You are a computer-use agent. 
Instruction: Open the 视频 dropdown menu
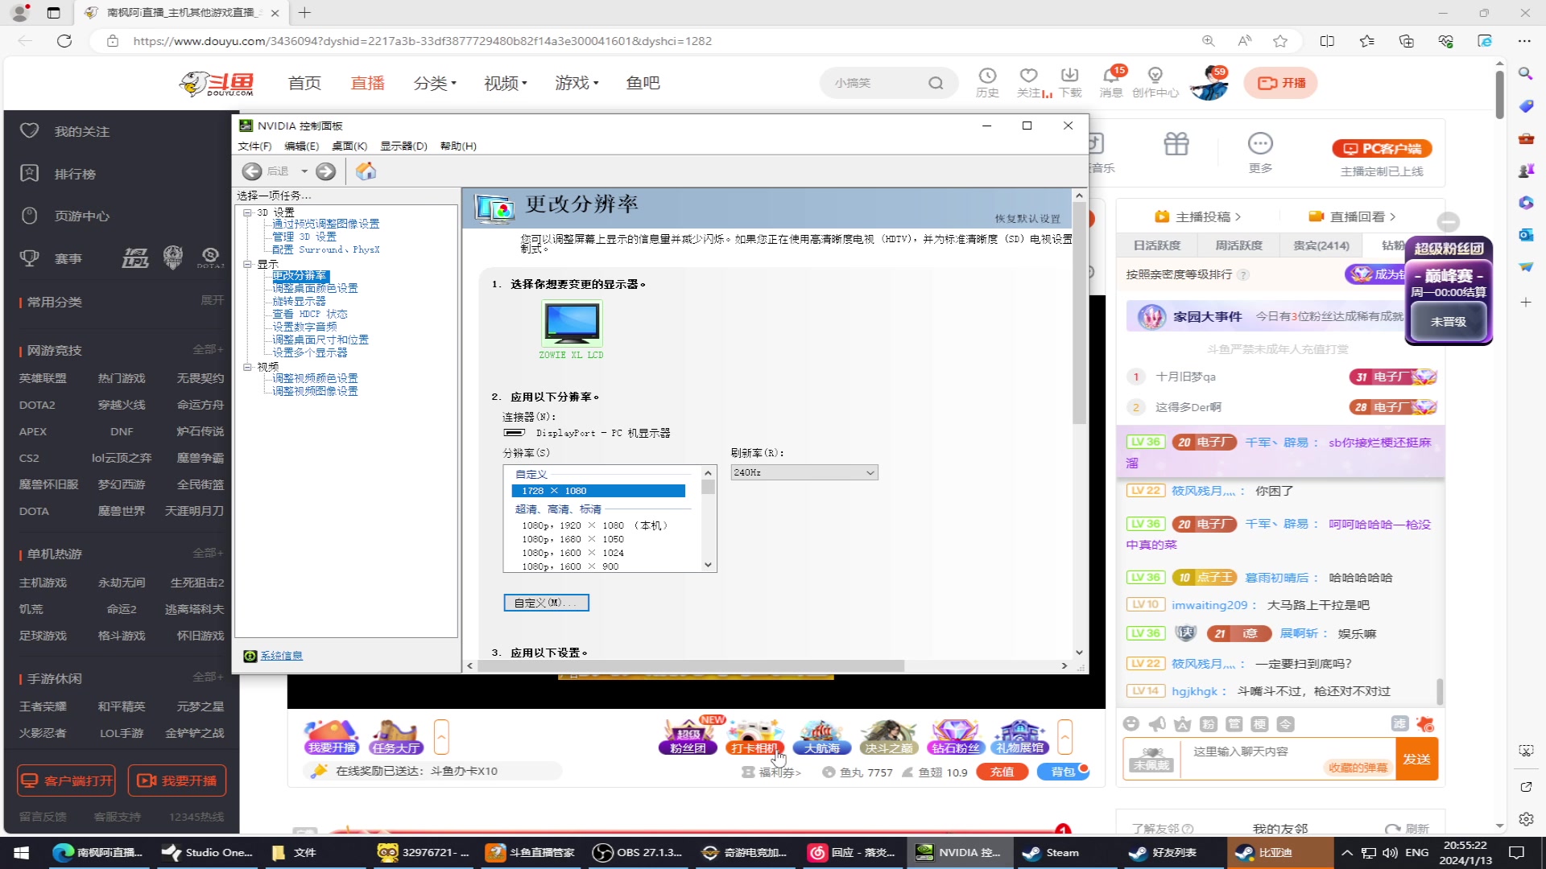pos(506,83)
